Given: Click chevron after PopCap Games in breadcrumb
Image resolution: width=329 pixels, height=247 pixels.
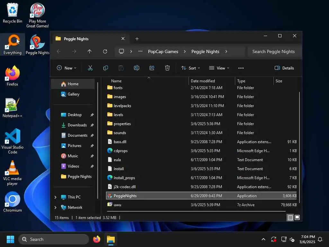Looking at the screenshot, I should 185,51.
